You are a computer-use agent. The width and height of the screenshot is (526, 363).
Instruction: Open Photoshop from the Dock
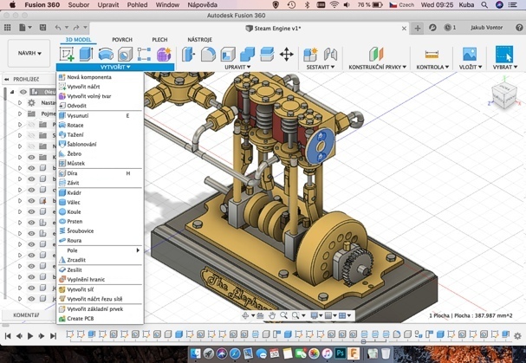(341, 353)
